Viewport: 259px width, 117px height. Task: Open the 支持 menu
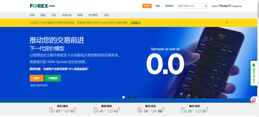pyautogui.click(x=106, y=15)
